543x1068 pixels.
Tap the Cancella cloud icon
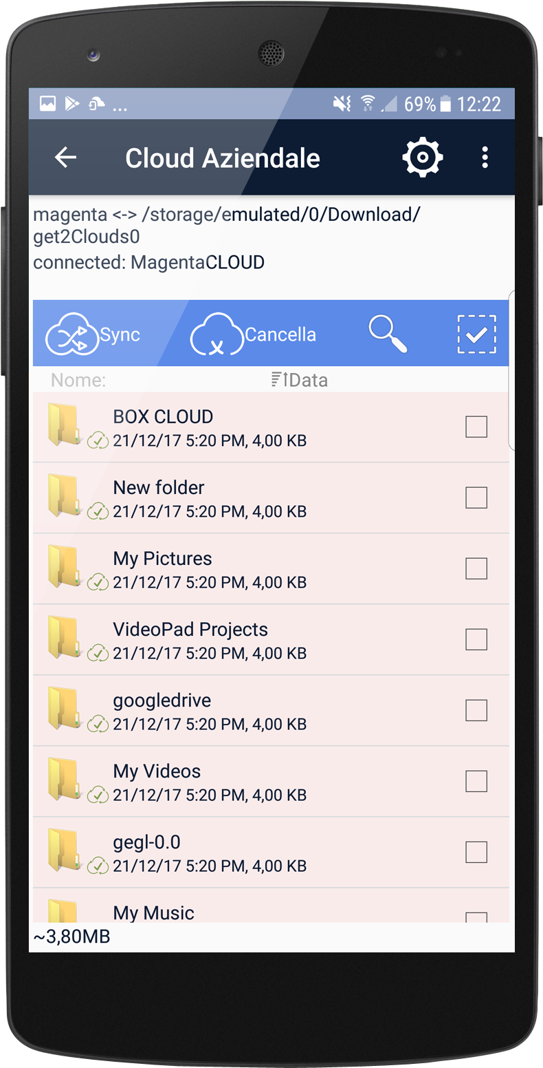click(217, 334)
